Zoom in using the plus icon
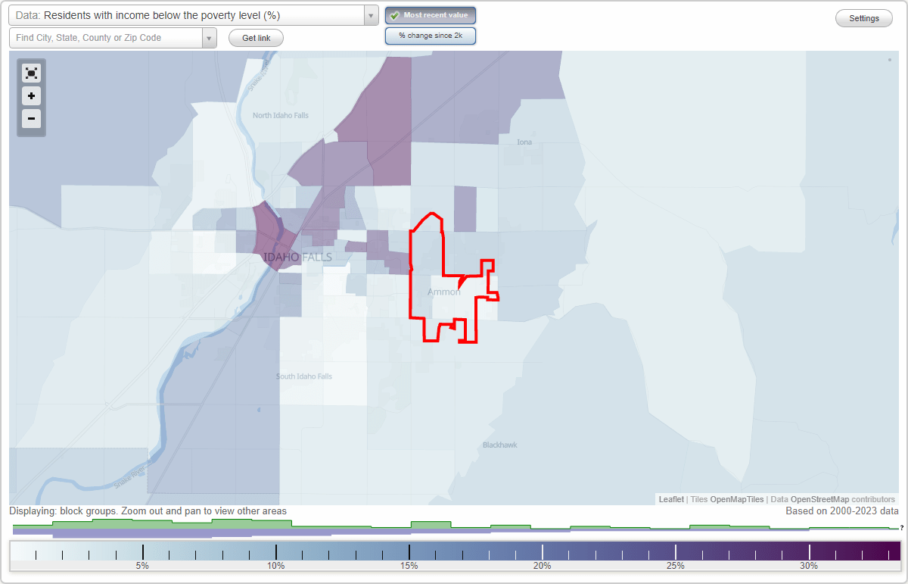The image size is (908, 584). pos(31,96)
